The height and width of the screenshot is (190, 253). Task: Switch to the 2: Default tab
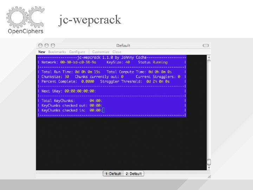click(x=134, y=174)
